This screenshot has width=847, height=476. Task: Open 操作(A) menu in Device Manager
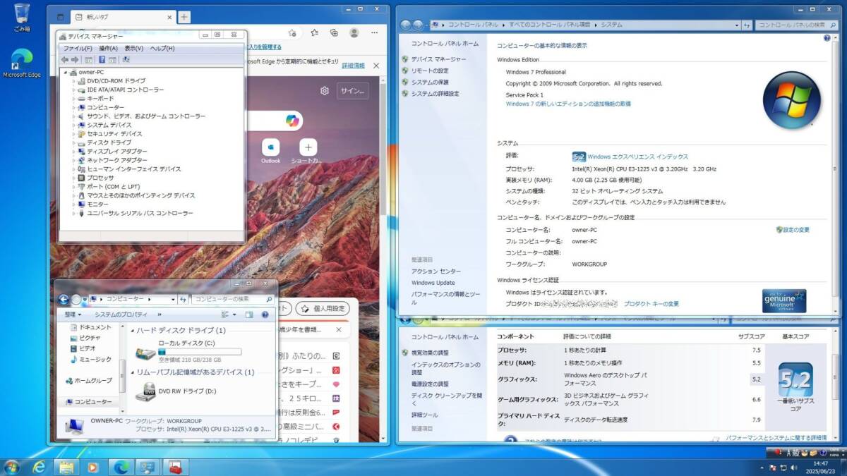[x=108, y=49]
